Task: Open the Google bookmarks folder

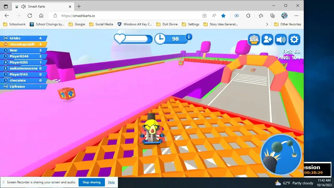Action: click(77, 24)
